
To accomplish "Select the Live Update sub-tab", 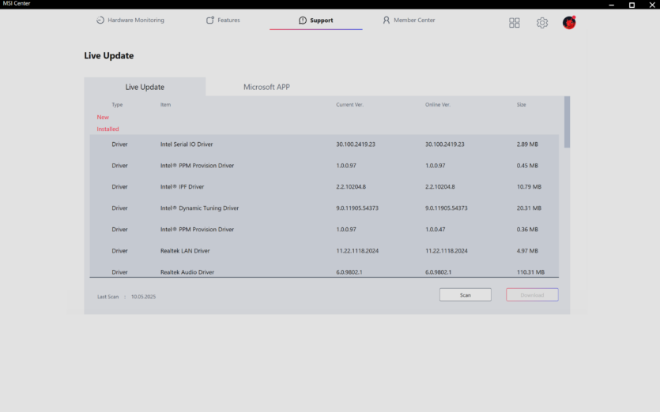I will click(x=145, y=87).
